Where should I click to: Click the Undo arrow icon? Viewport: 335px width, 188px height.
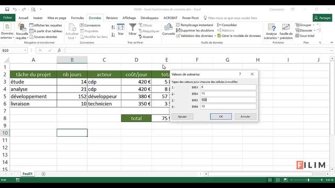pyautogui.click(x=15, y=9)
